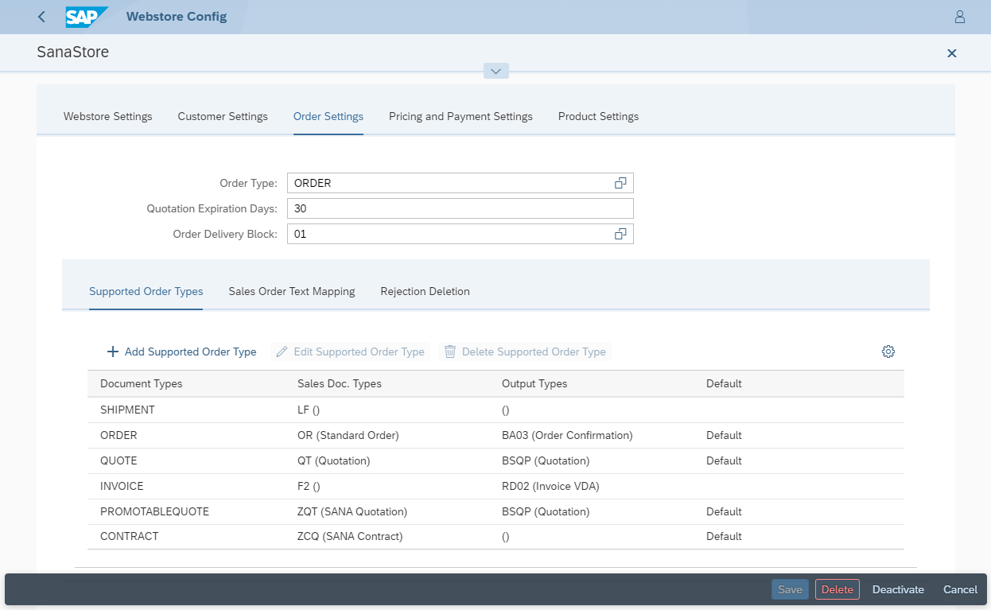Screen dimensions: 991x610
Task: Select the CONTRACT row
Action: (495, 537)
